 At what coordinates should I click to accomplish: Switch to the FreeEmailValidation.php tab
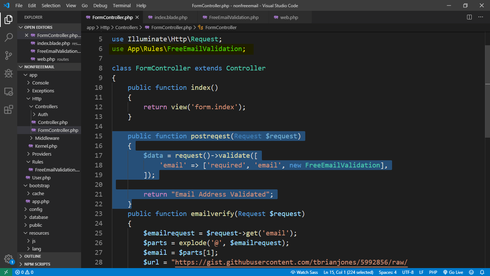(234, 17)
